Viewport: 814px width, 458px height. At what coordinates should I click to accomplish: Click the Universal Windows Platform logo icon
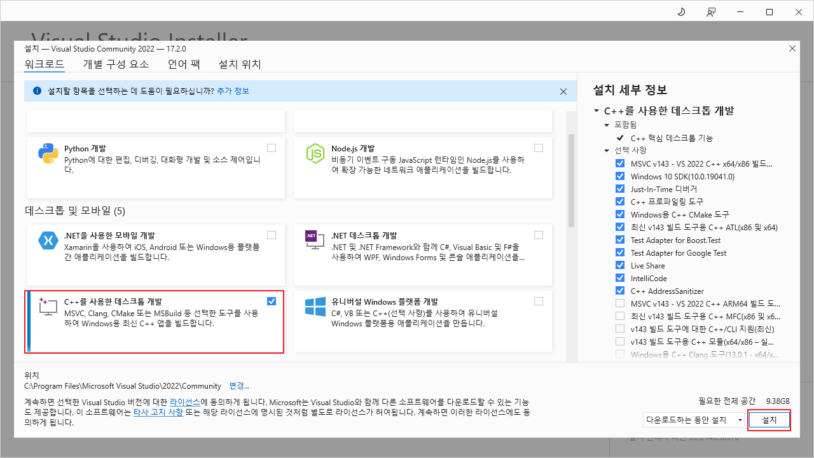point(315,307)
